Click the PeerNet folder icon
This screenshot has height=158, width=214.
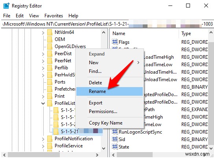pos(50,61)
